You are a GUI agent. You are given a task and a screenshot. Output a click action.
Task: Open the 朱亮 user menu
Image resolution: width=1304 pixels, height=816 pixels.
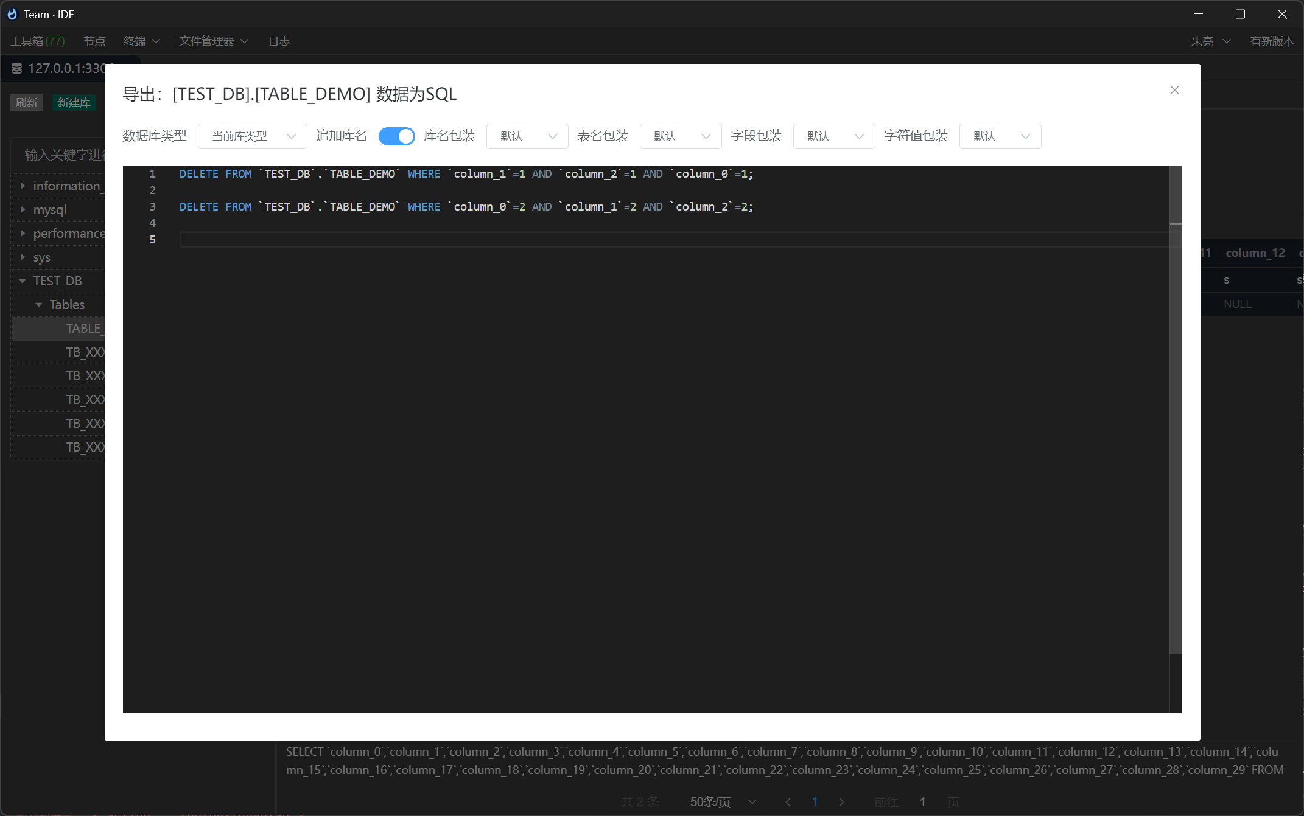click(x=1210, y=41)
